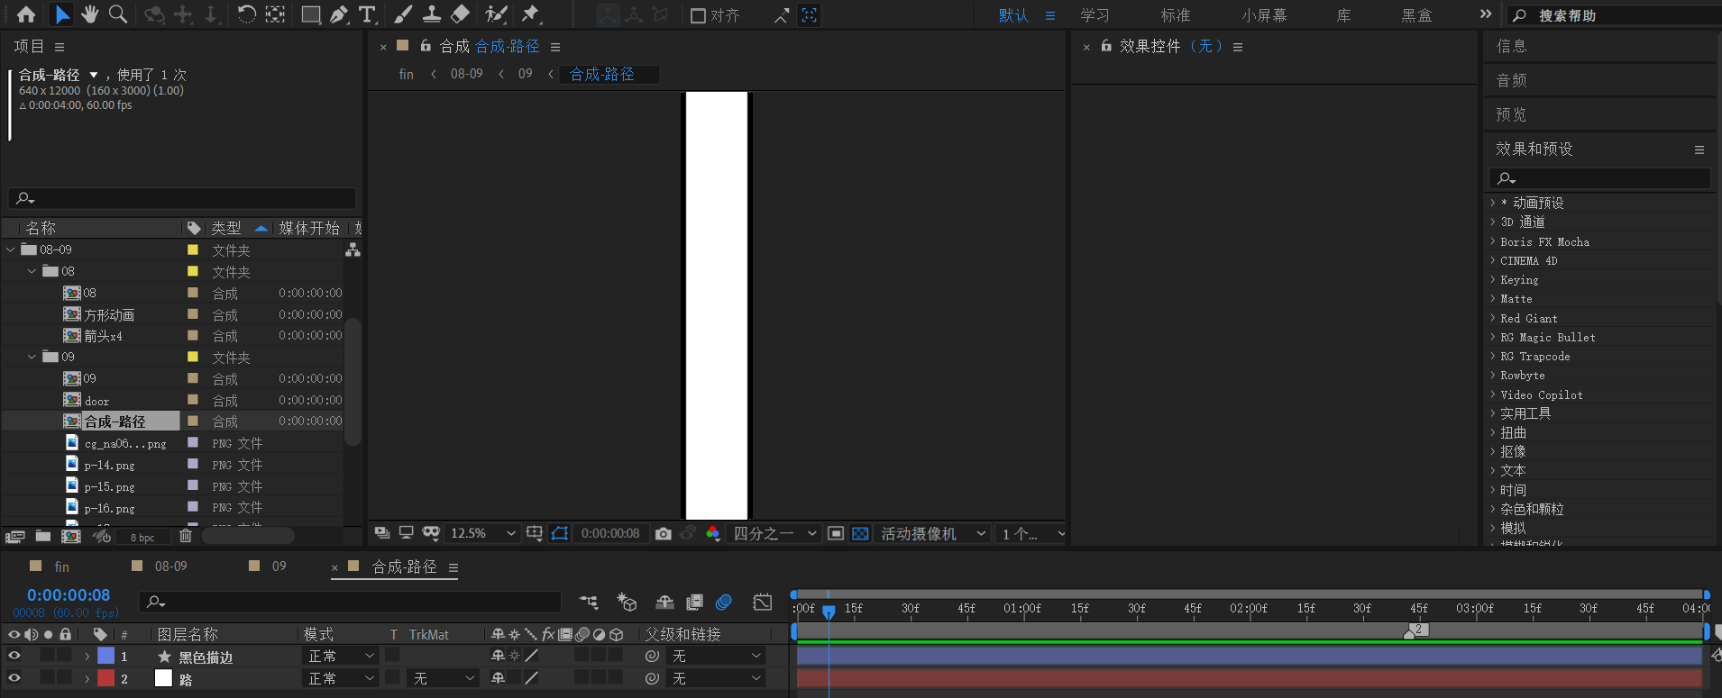The height and width of the screenshot is (698, 1722).
Task: Go to the Home screen icon
Action: [x=26, y=14]
